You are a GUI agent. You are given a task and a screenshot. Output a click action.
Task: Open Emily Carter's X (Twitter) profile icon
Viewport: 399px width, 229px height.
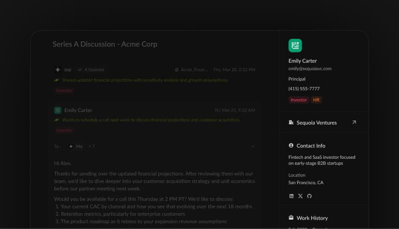pos(301,196)
